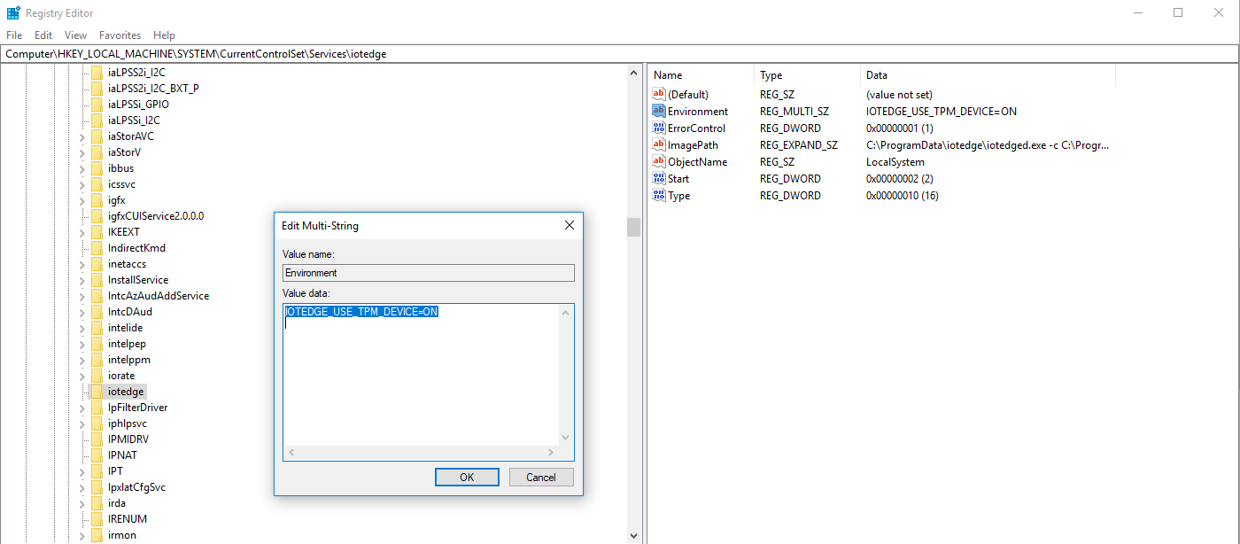Screen dimensions: 1240x544
Task: Click the Type registry value icon
Action: pyautogui.click(x=659, y=195)
